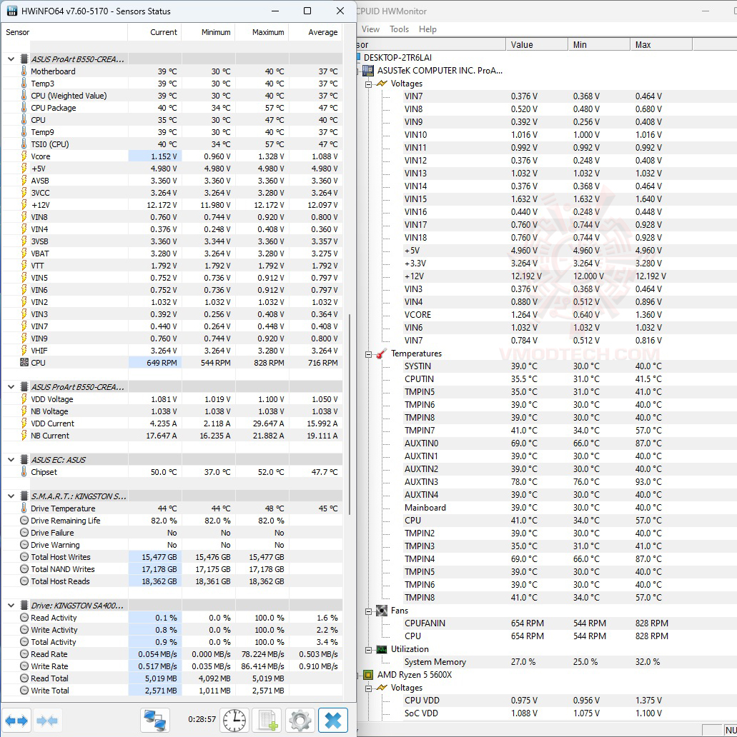This screenshot has height=737, width=737.
Task: Open HWMonitor View menu
Action: tap(370, 29)
